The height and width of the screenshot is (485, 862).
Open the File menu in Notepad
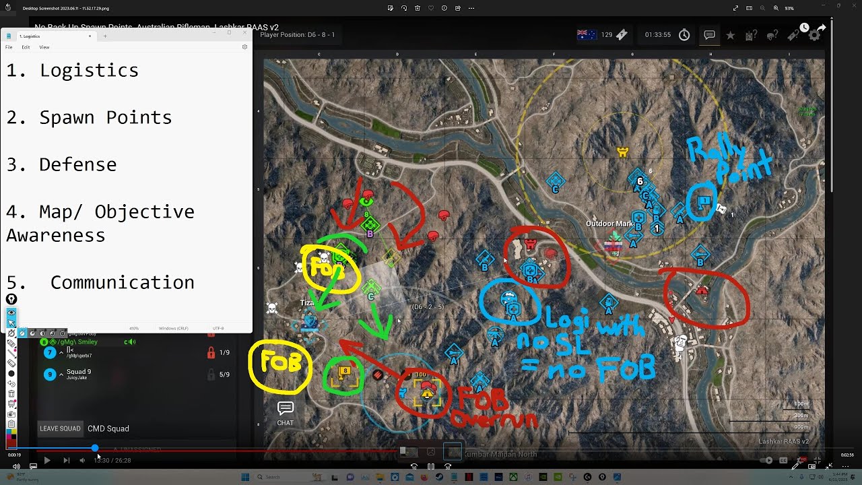tap(9, 47)
